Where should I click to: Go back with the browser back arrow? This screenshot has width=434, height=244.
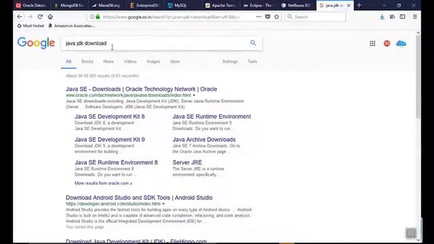(x=20, y=17)
